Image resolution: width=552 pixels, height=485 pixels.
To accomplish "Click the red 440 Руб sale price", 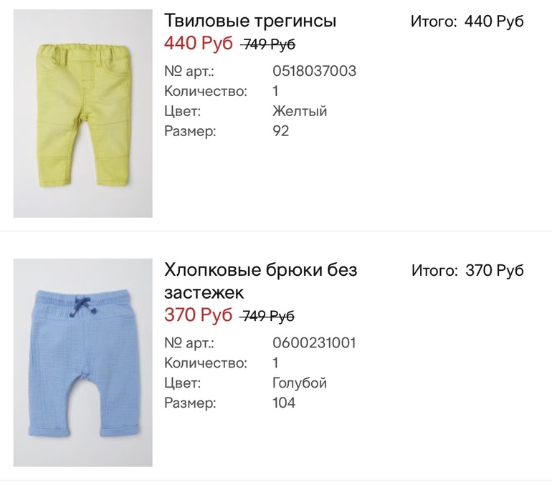I will tap(199, 44).
